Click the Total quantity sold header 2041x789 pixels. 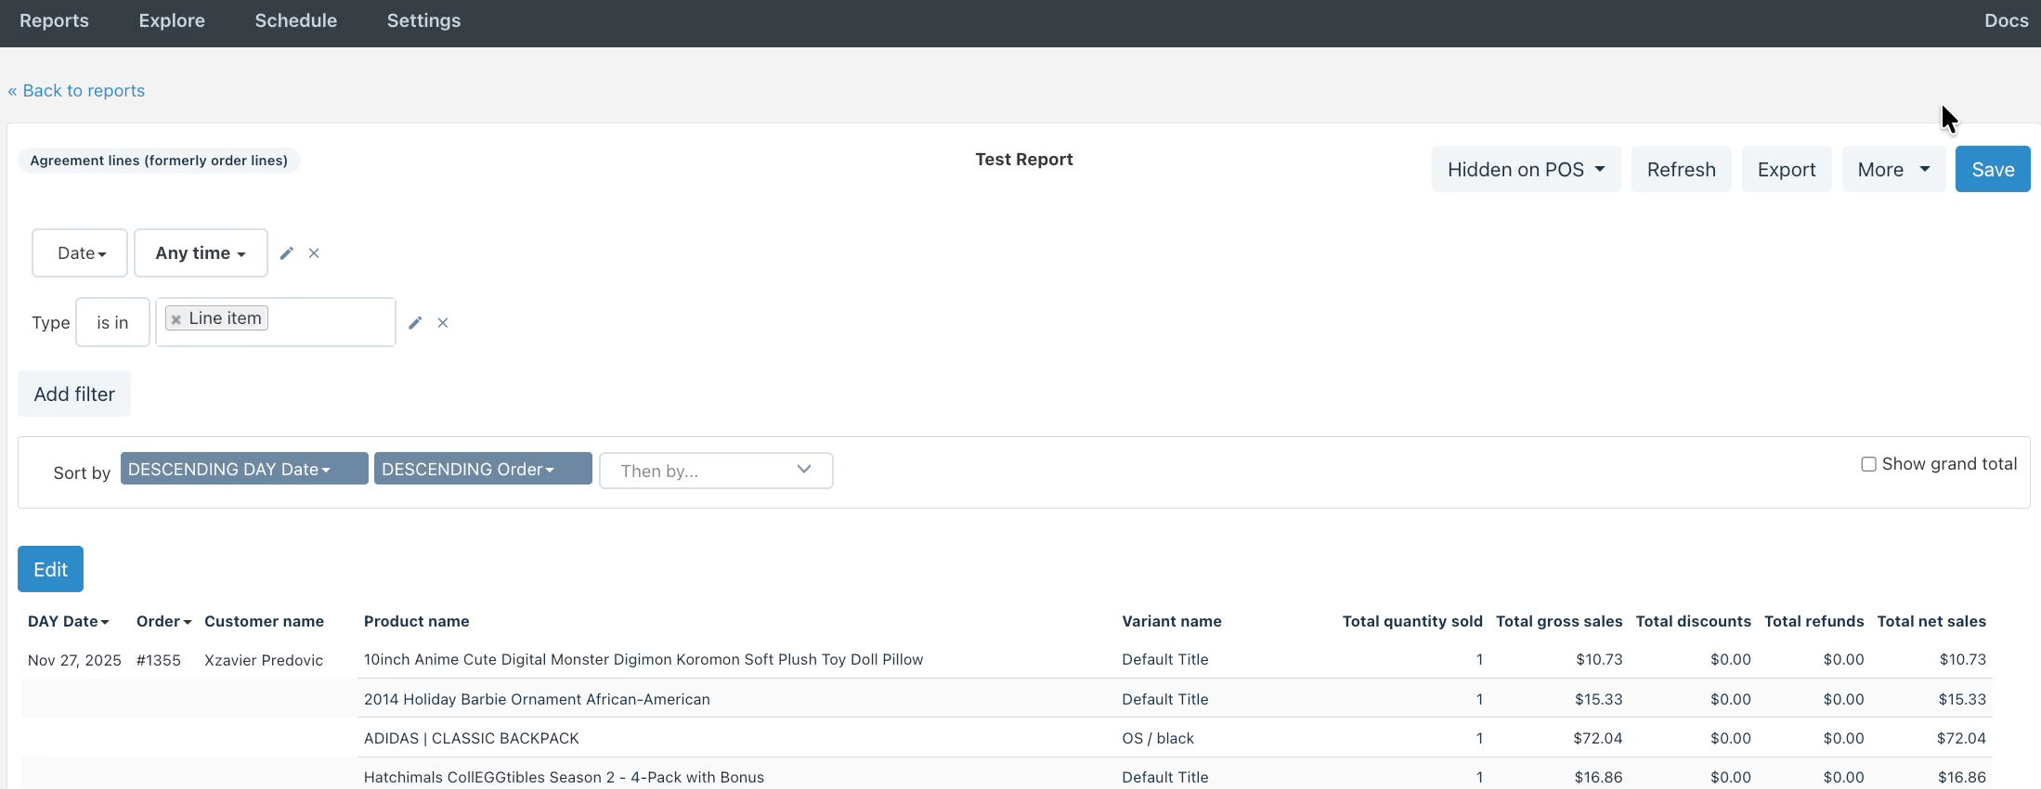pyautogui.click(x=1412, y=622)
